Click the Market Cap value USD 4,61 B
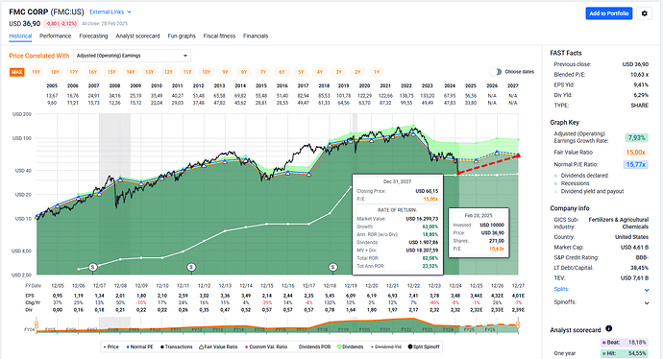Viewport: 663px width, 359px height. [x=634, y=247]
